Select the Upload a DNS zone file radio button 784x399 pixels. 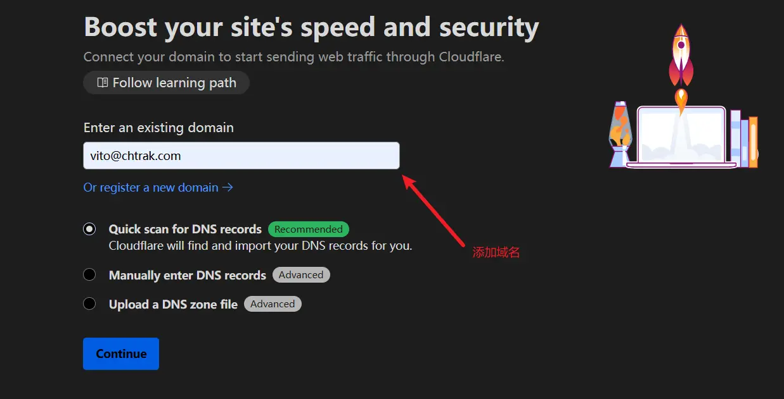pos(89,304)
